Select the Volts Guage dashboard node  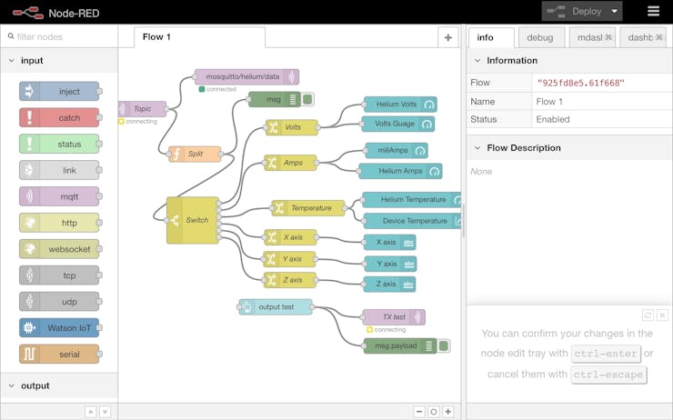click(397, 124)
